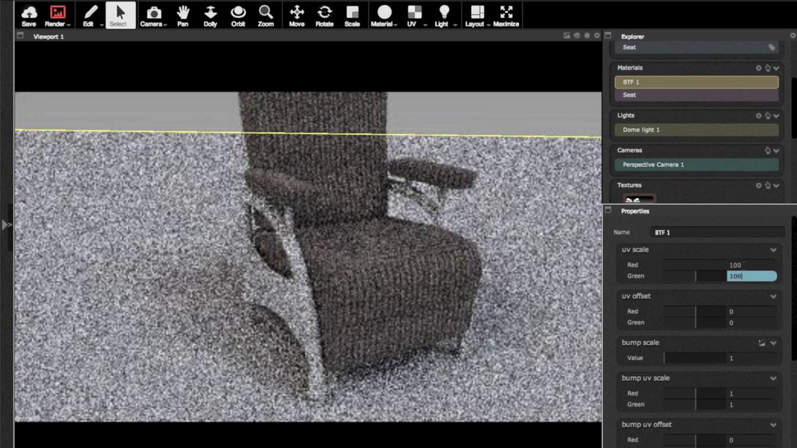Select the Scale tool

[x=352, y=13]
